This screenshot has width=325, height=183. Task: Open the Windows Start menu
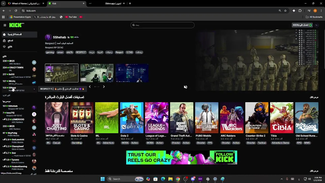[103, 179]
